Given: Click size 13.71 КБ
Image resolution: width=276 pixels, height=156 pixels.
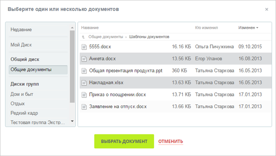Looking at the screenshot, I should click(181, 95).
